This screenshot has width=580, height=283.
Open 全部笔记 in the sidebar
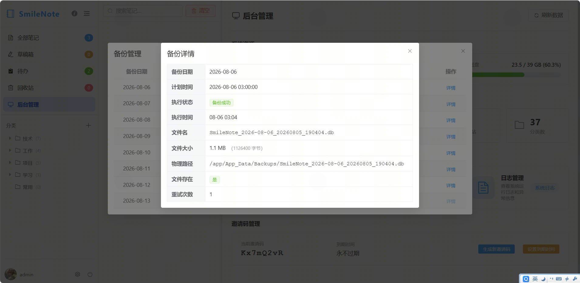[49, 38]
